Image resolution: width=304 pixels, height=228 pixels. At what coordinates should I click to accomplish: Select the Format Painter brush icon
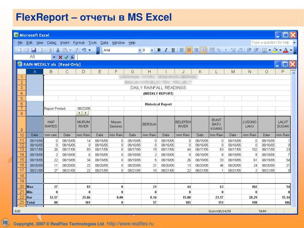point(76,50)
